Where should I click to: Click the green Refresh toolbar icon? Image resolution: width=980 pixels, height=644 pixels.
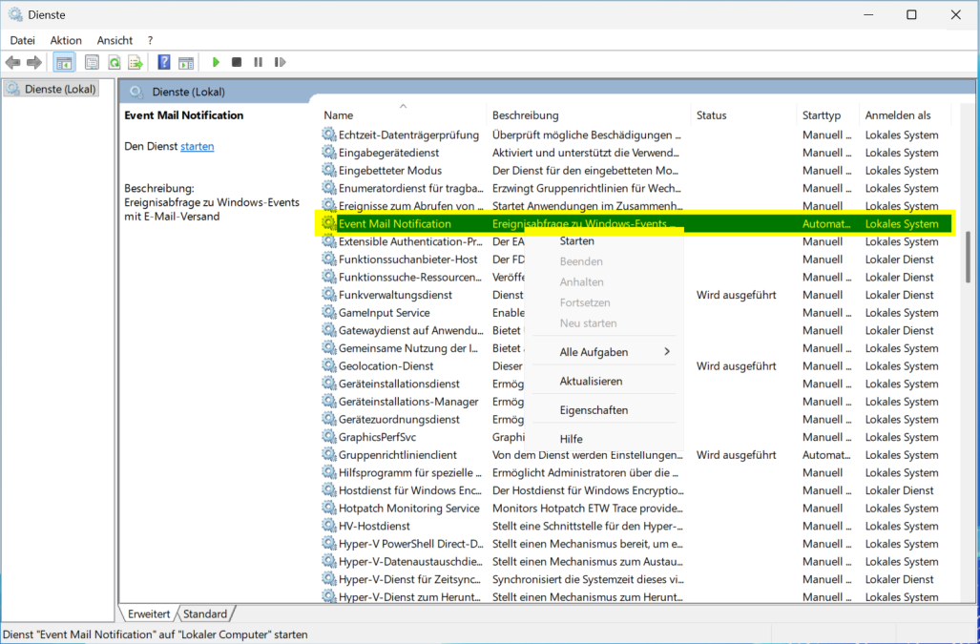114,62
